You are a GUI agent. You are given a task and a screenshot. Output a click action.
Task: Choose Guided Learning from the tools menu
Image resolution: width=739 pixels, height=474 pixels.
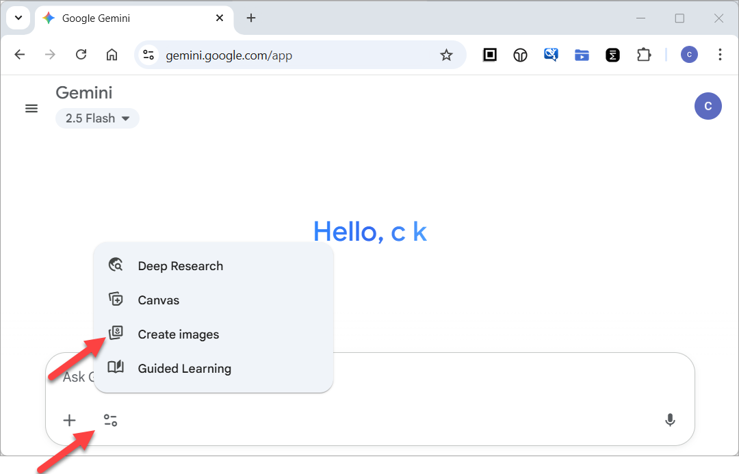(213, 369)
